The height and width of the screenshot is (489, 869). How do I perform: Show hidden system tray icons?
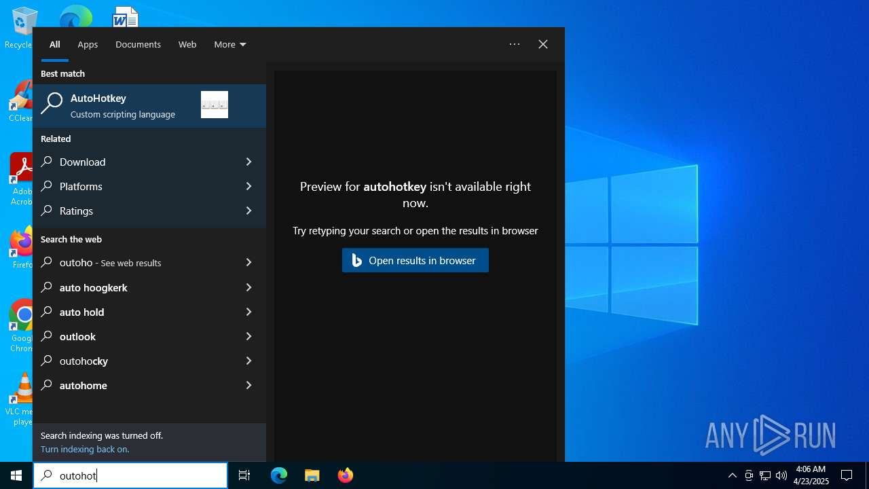[732, 475]
